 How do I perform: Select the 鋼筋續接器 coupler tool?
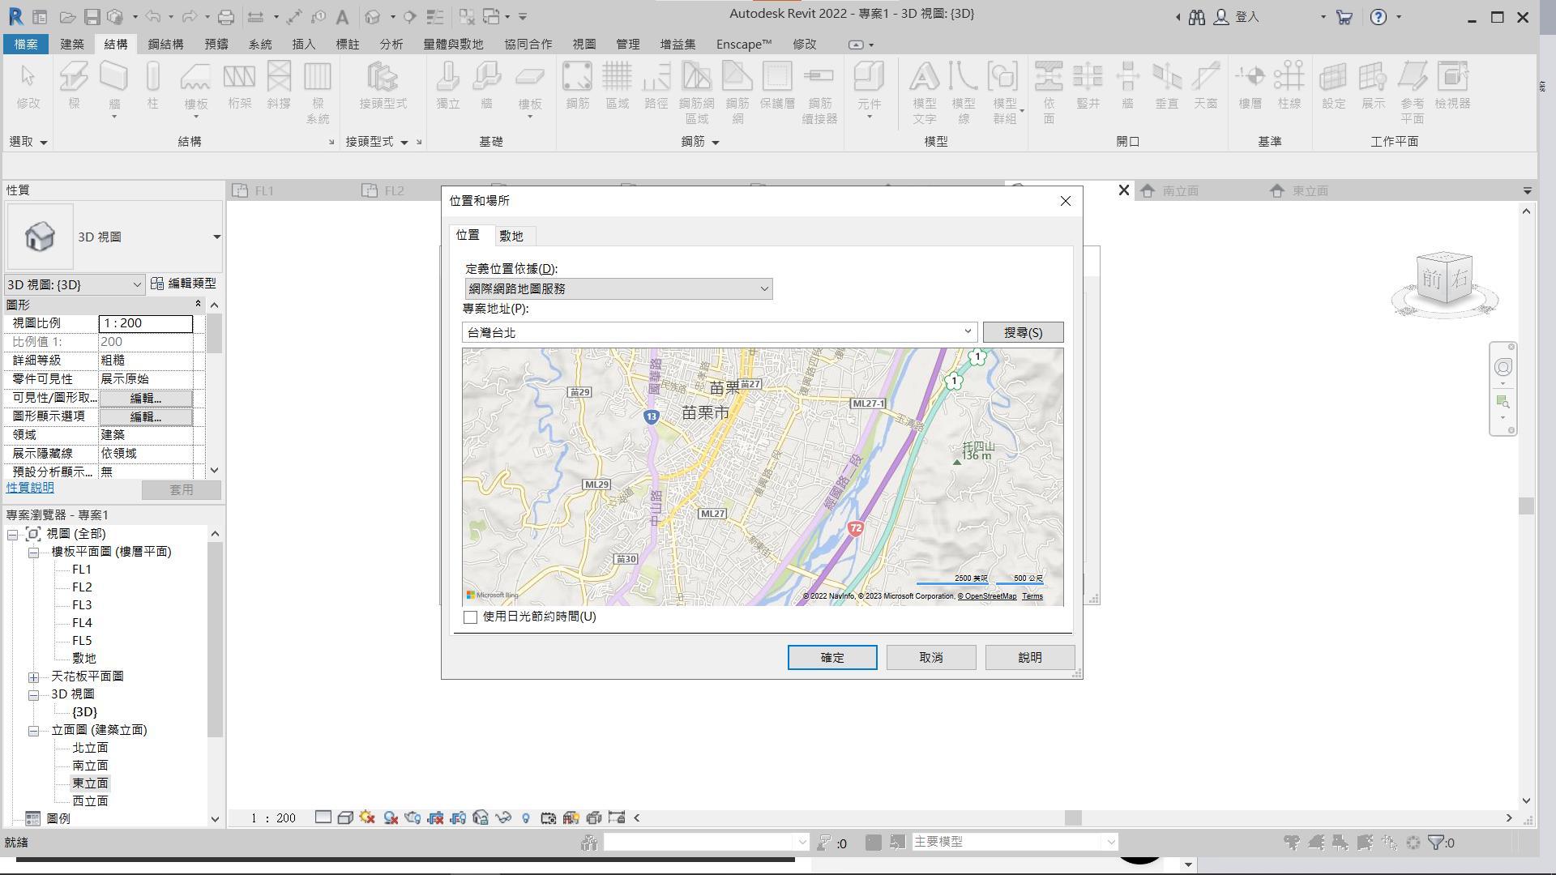(819, 93)
